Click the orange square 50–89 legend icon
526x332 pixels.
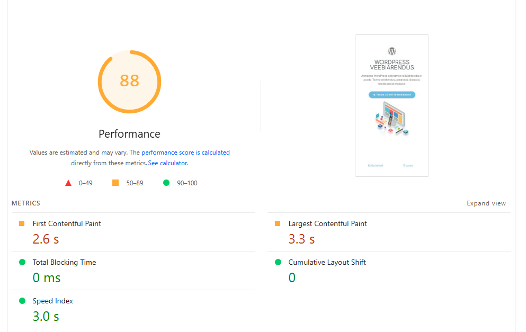point(115,183)
